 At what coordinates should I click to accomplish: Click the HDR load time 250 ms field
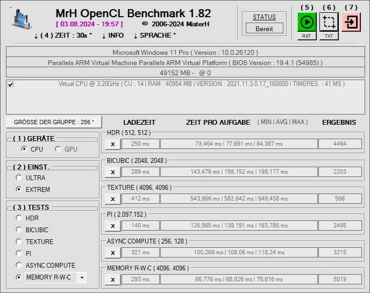click(140, 144)
